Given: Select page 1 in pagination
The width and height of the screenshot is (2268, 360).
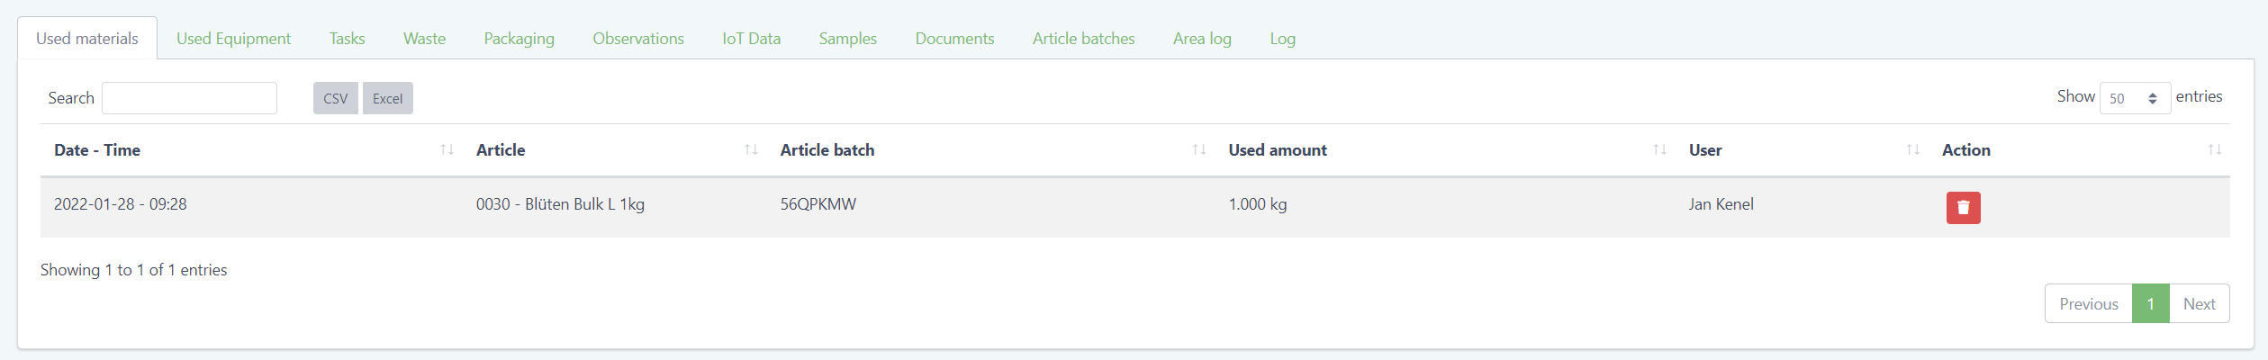Looking at the screenshot, I should (x=2150, y=304).
